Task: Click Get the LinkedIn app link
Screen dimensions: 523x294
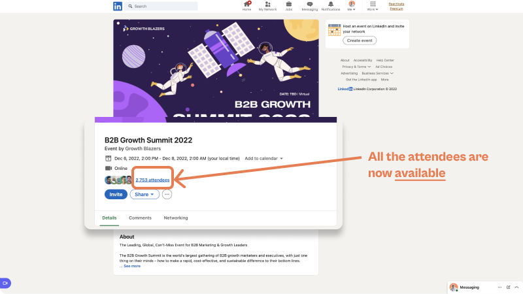Action: 362,80
